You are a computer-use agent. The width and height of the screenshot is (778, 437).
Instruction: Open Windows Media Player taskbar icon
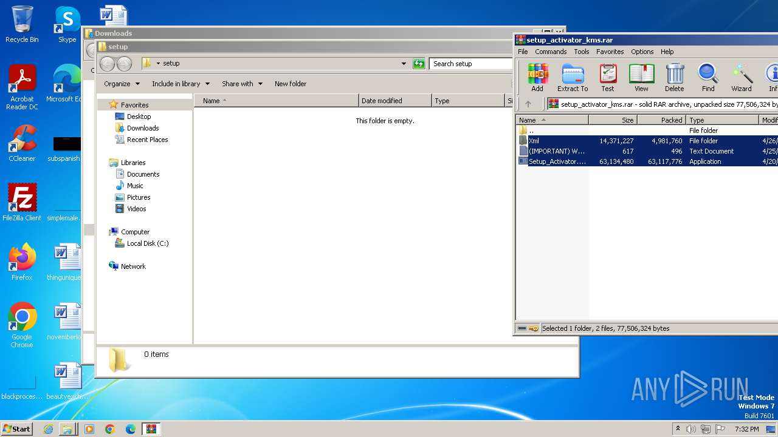click(x=89, y=429)
